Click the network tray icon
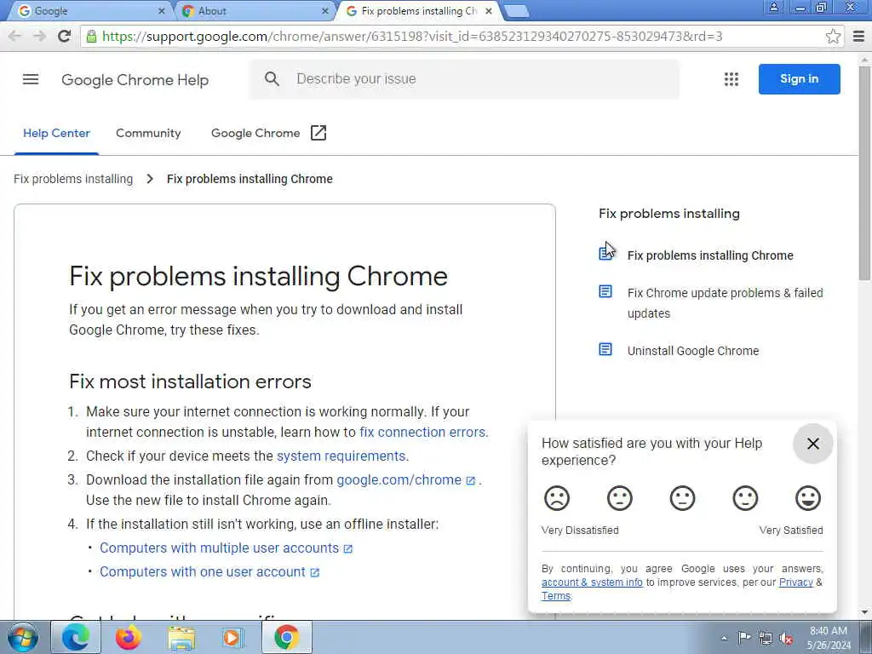 (766, 638)
